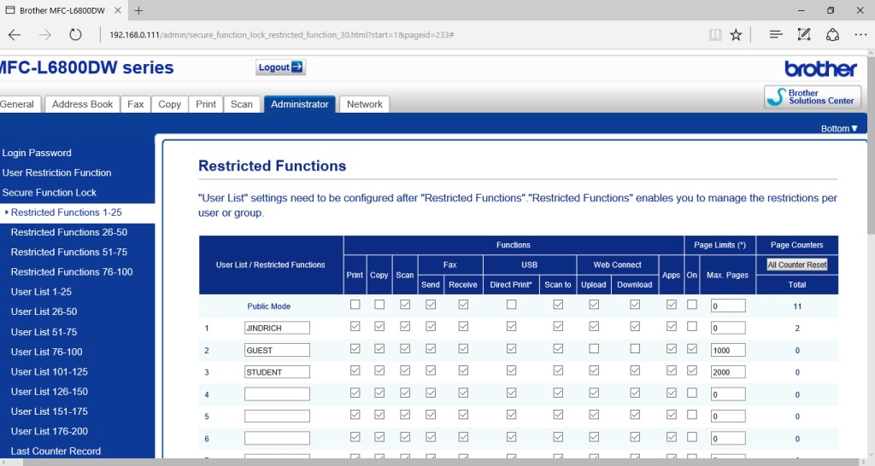
Task: Open Last Counter Record page
Action: click(x=56, y=451)
